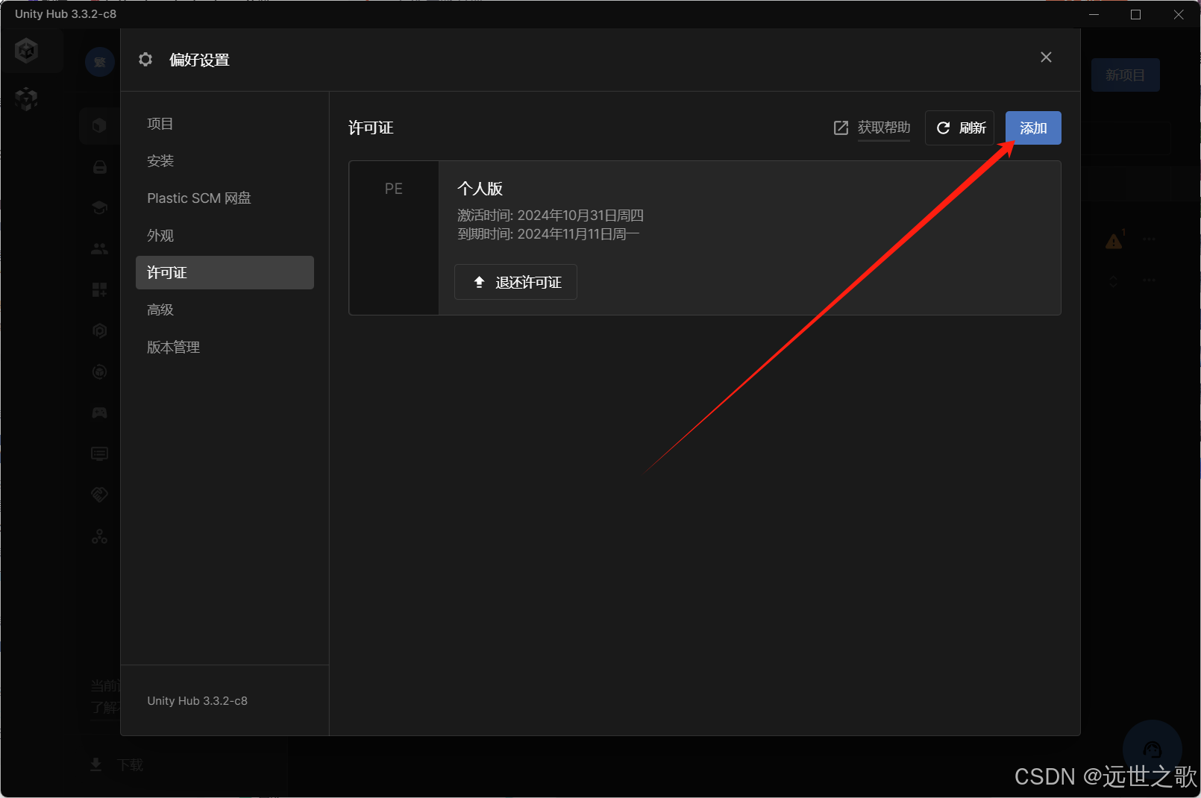
Task: Click the circular refresh arrow icon
Action: (943, 128)
